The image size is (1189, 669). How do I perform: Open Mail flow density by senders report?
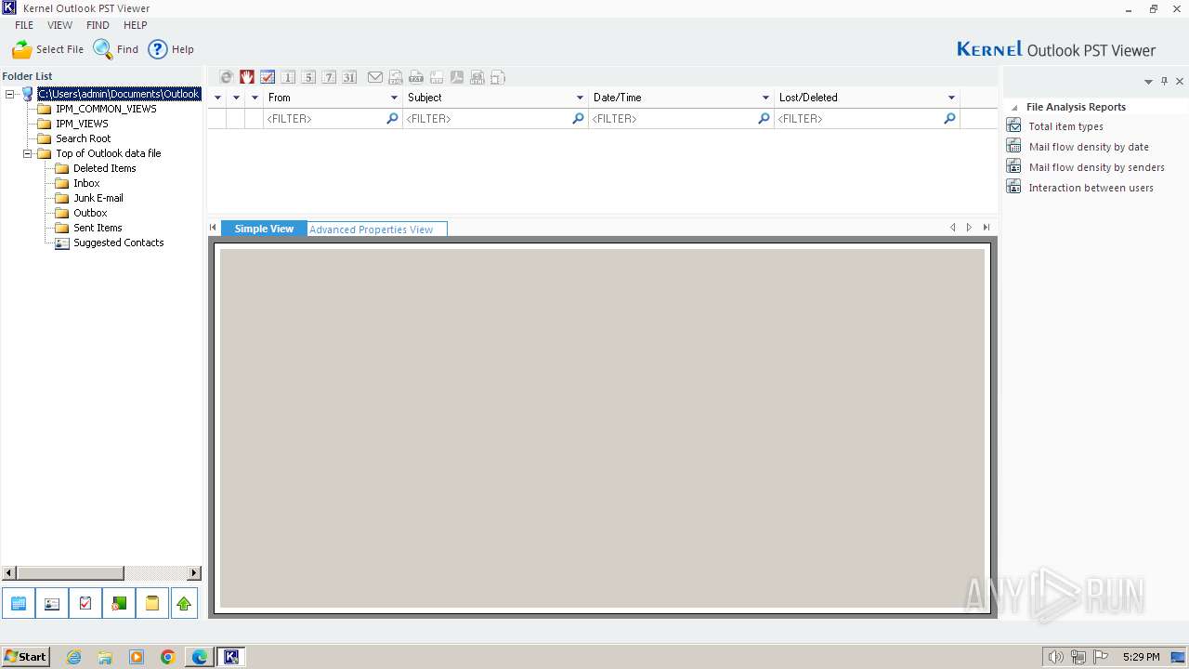(x=1096, y=167)
